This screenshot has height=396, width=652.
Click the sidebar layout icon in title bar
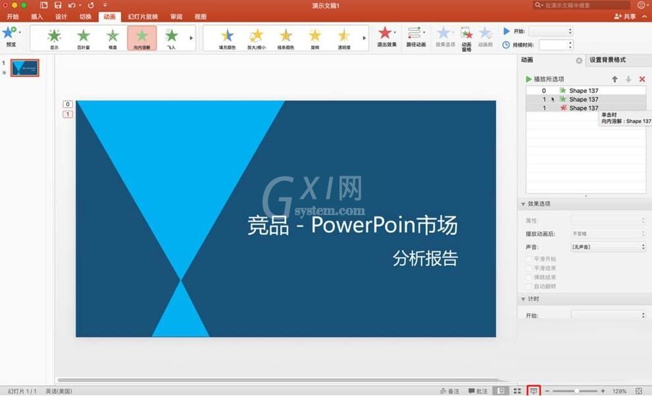click(x=43, y=5)
